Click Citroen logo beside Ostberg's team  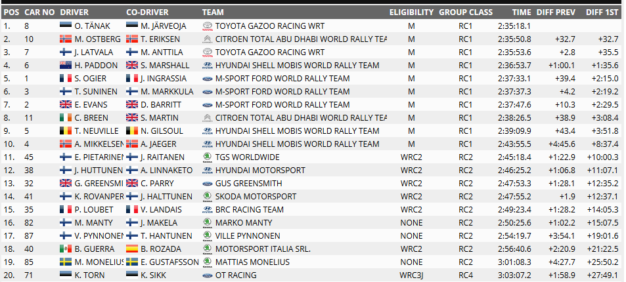coord(207,39)
